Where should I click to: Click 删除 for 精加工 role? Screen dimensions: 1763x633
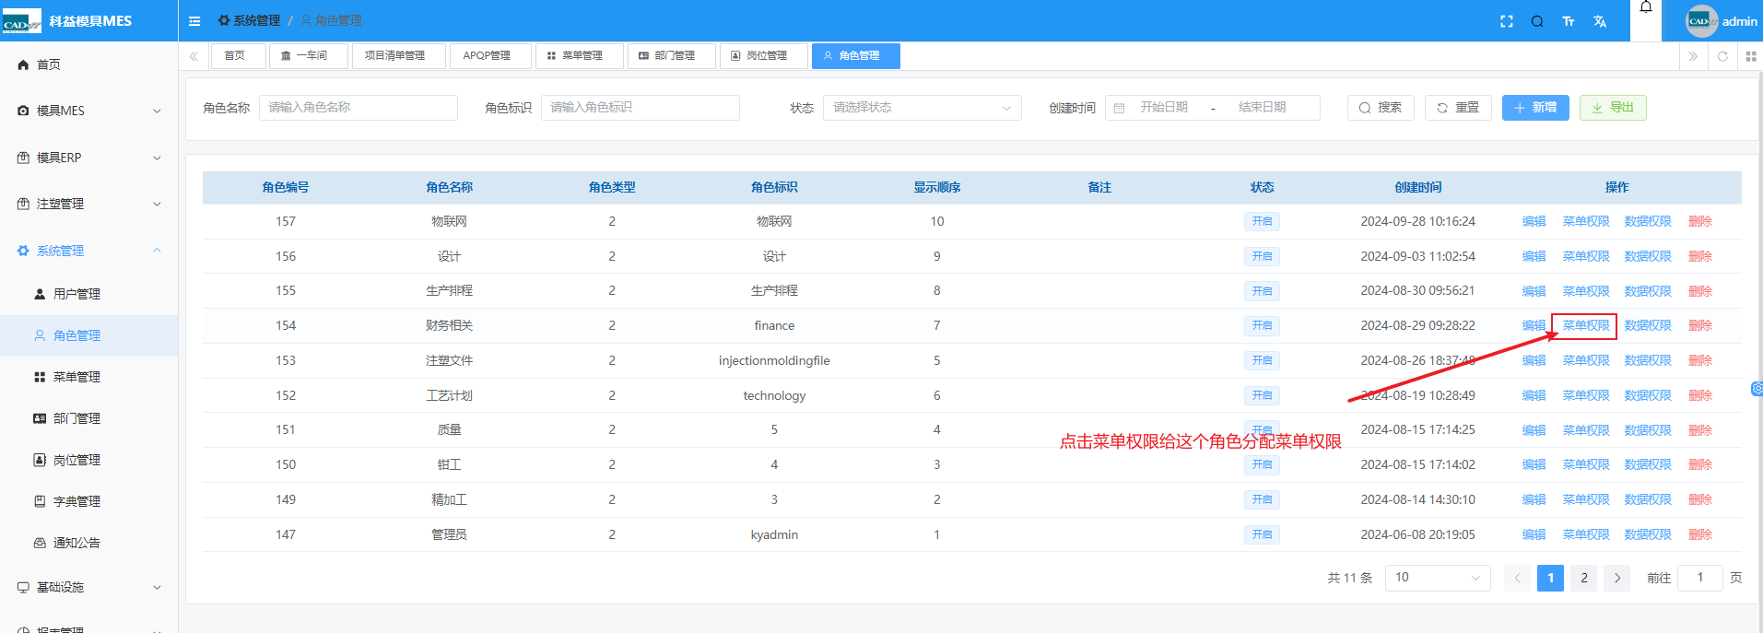(x=1700, y=499)
